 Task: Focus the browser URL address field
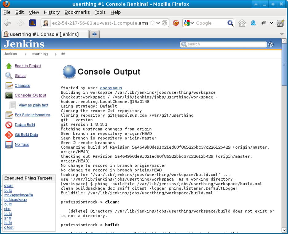100,23
